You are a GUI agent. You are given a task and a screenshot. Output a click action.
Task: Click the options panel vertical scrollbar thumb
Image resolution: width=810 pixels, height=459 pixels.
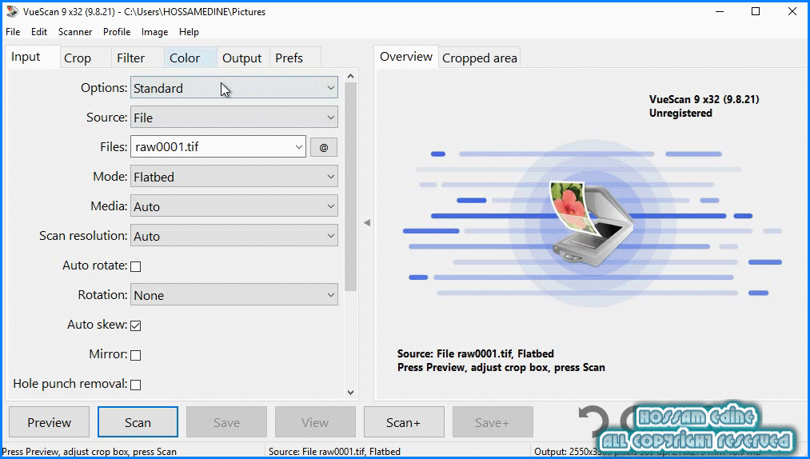click(351, 186)
